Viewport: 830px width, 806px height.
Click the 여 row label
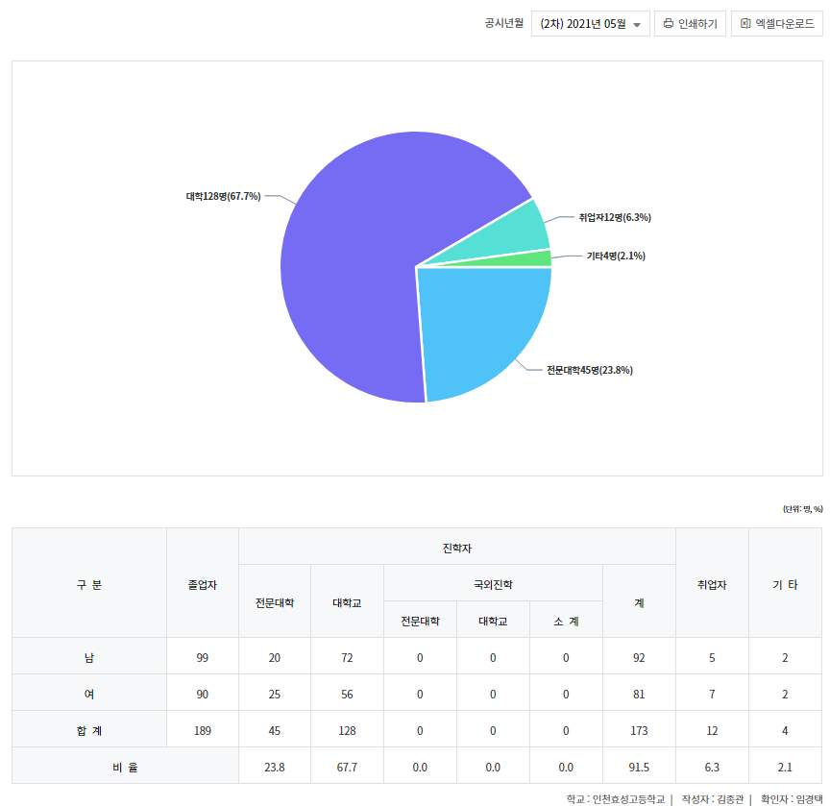[89, 693]
